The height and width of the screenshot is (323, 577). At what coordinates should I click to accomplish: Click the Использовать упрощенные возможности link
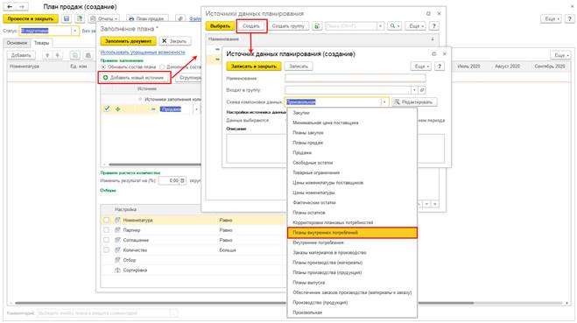(x=143, y=53)
